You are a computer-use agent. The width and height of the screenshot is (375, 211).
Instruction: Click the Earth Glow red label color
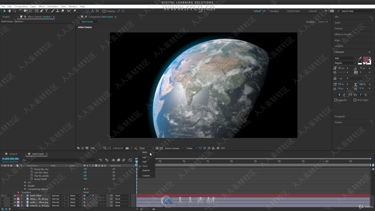[x=18, y=195]
